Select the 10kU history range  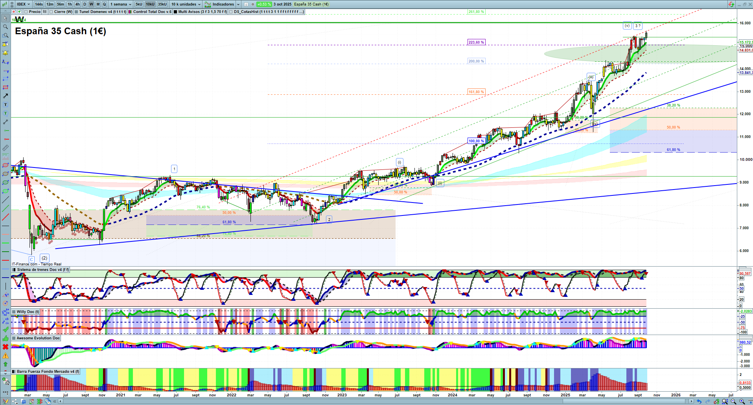(150, 4)
